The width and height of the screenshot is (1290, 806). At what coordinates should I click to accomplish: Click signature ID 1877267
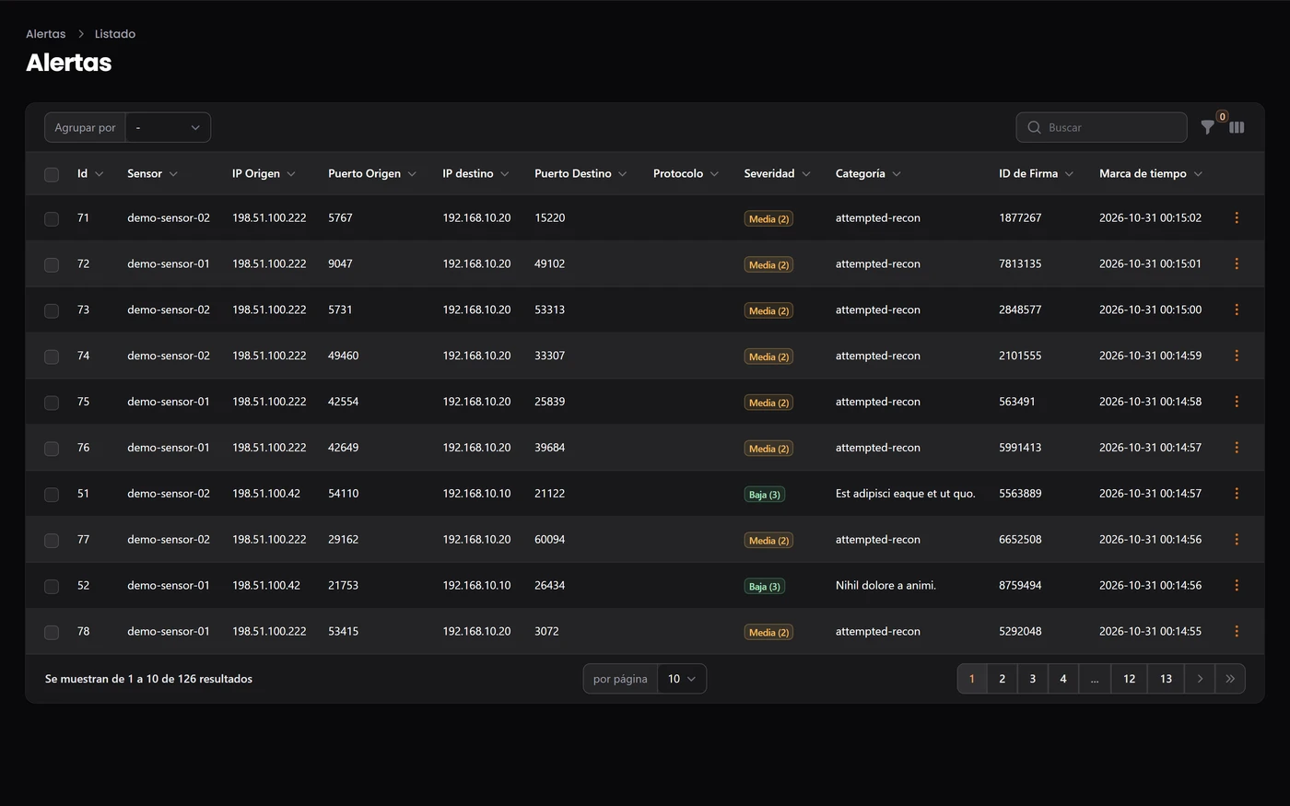1020,218
